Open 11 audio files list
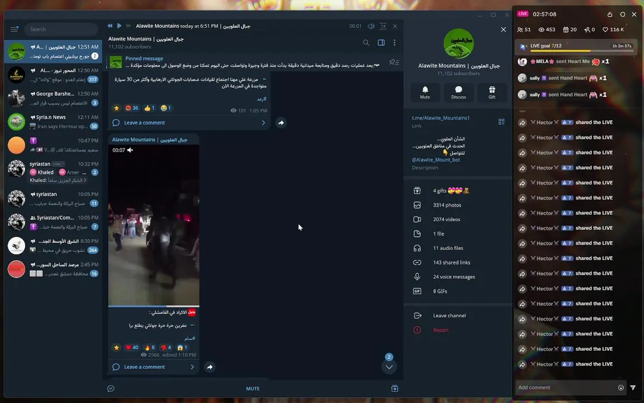The image size is (644, 403). click(458, 249)
